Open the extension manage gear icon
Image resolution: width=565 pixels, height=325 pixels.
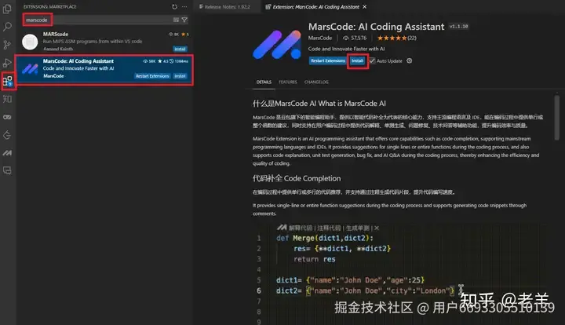click(x=410, y=61)
